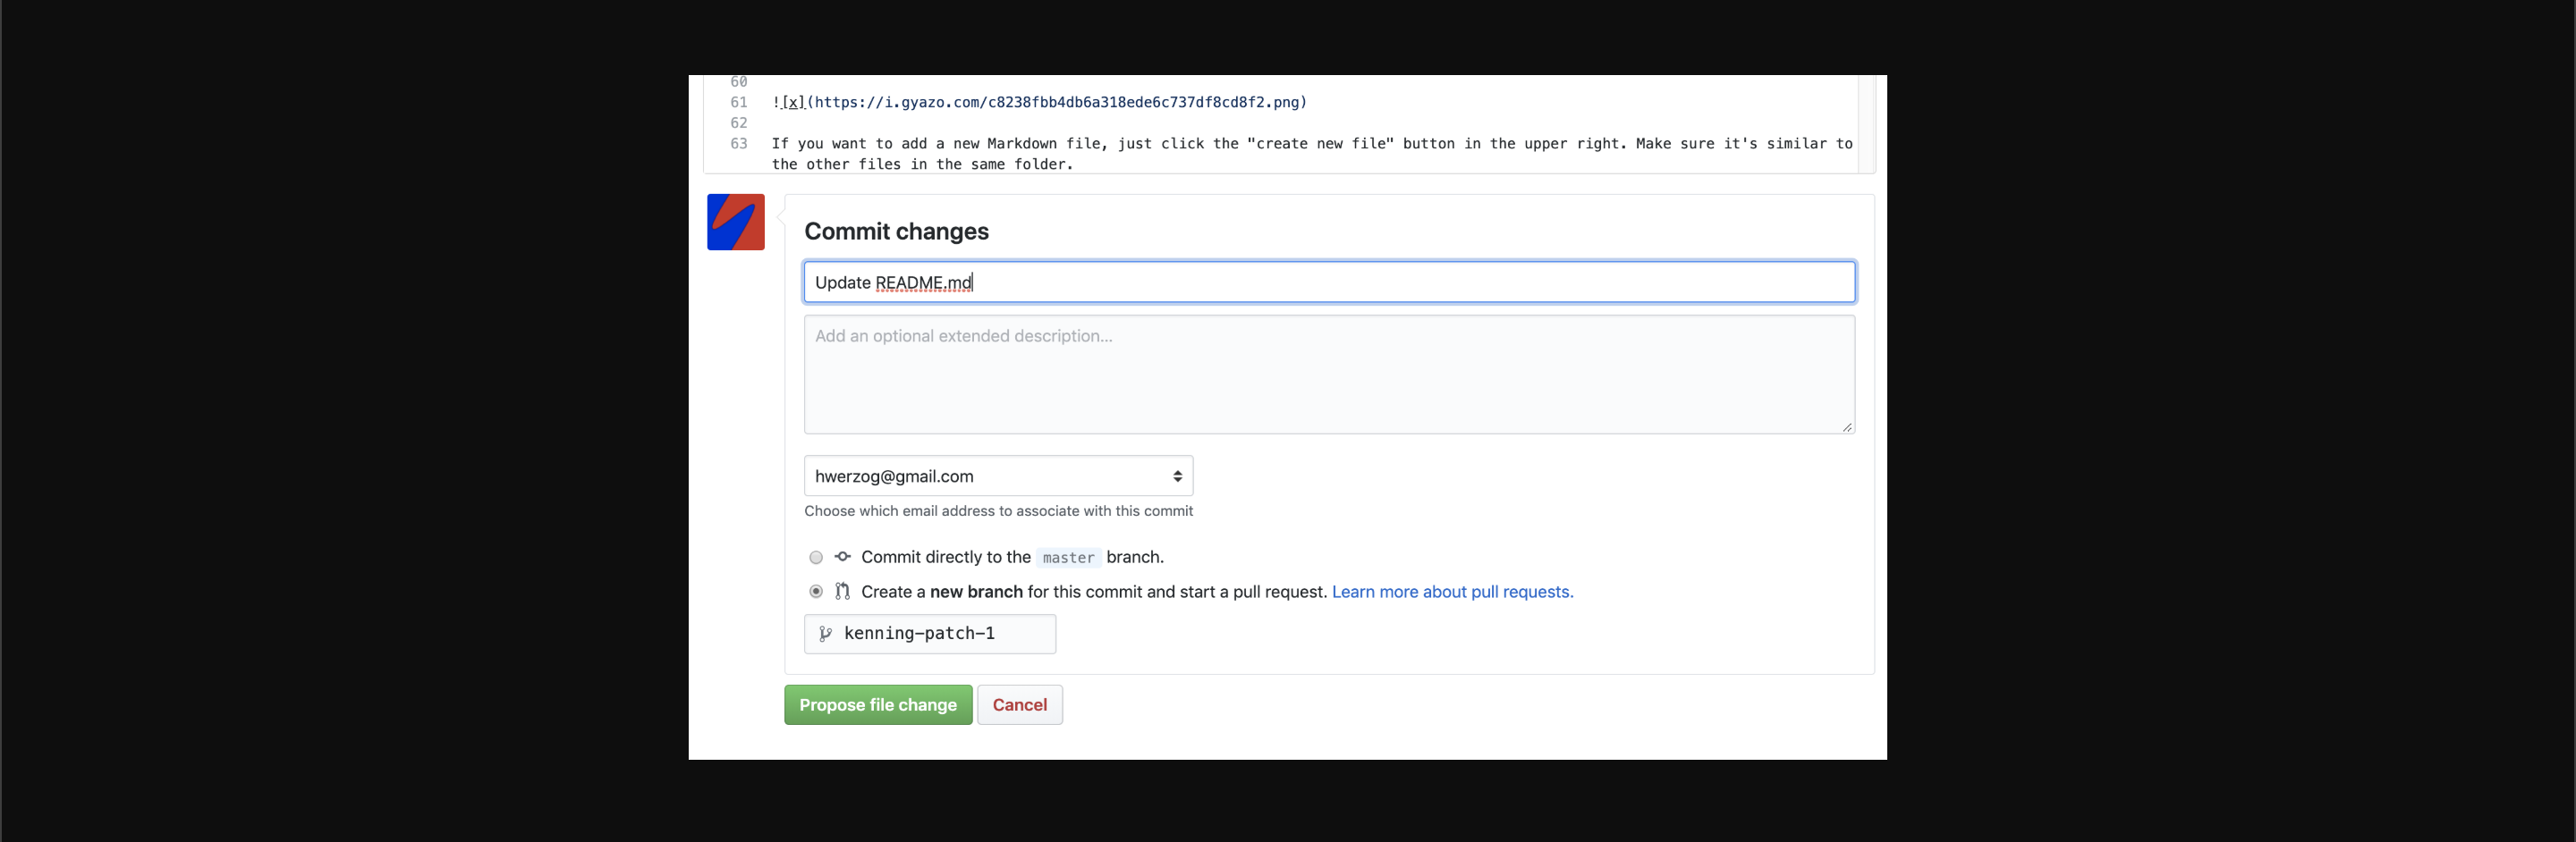Click the pull request icon beside "new branch"
Screen dimensions: 2576x842
tap(842, 592)
